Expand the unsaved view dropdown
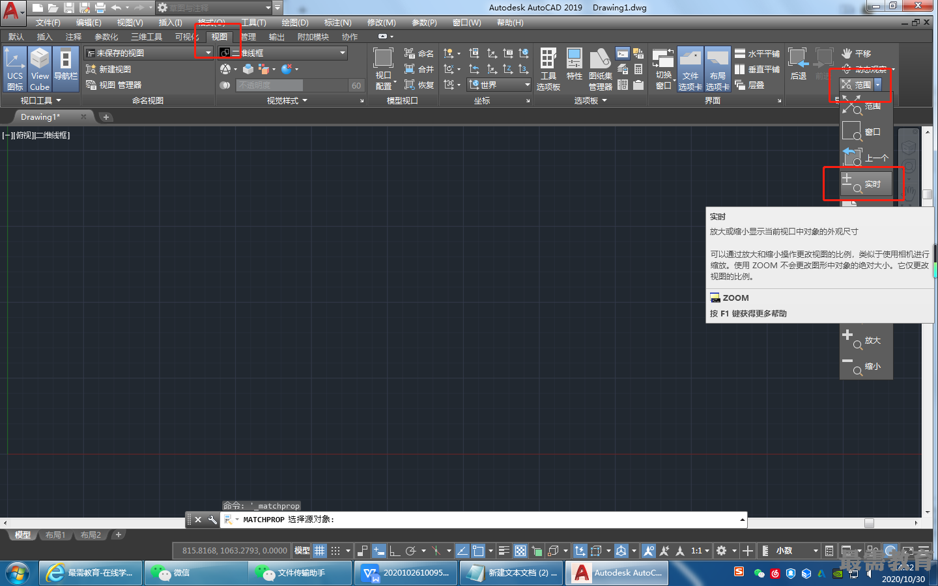 tap(149, 53)
